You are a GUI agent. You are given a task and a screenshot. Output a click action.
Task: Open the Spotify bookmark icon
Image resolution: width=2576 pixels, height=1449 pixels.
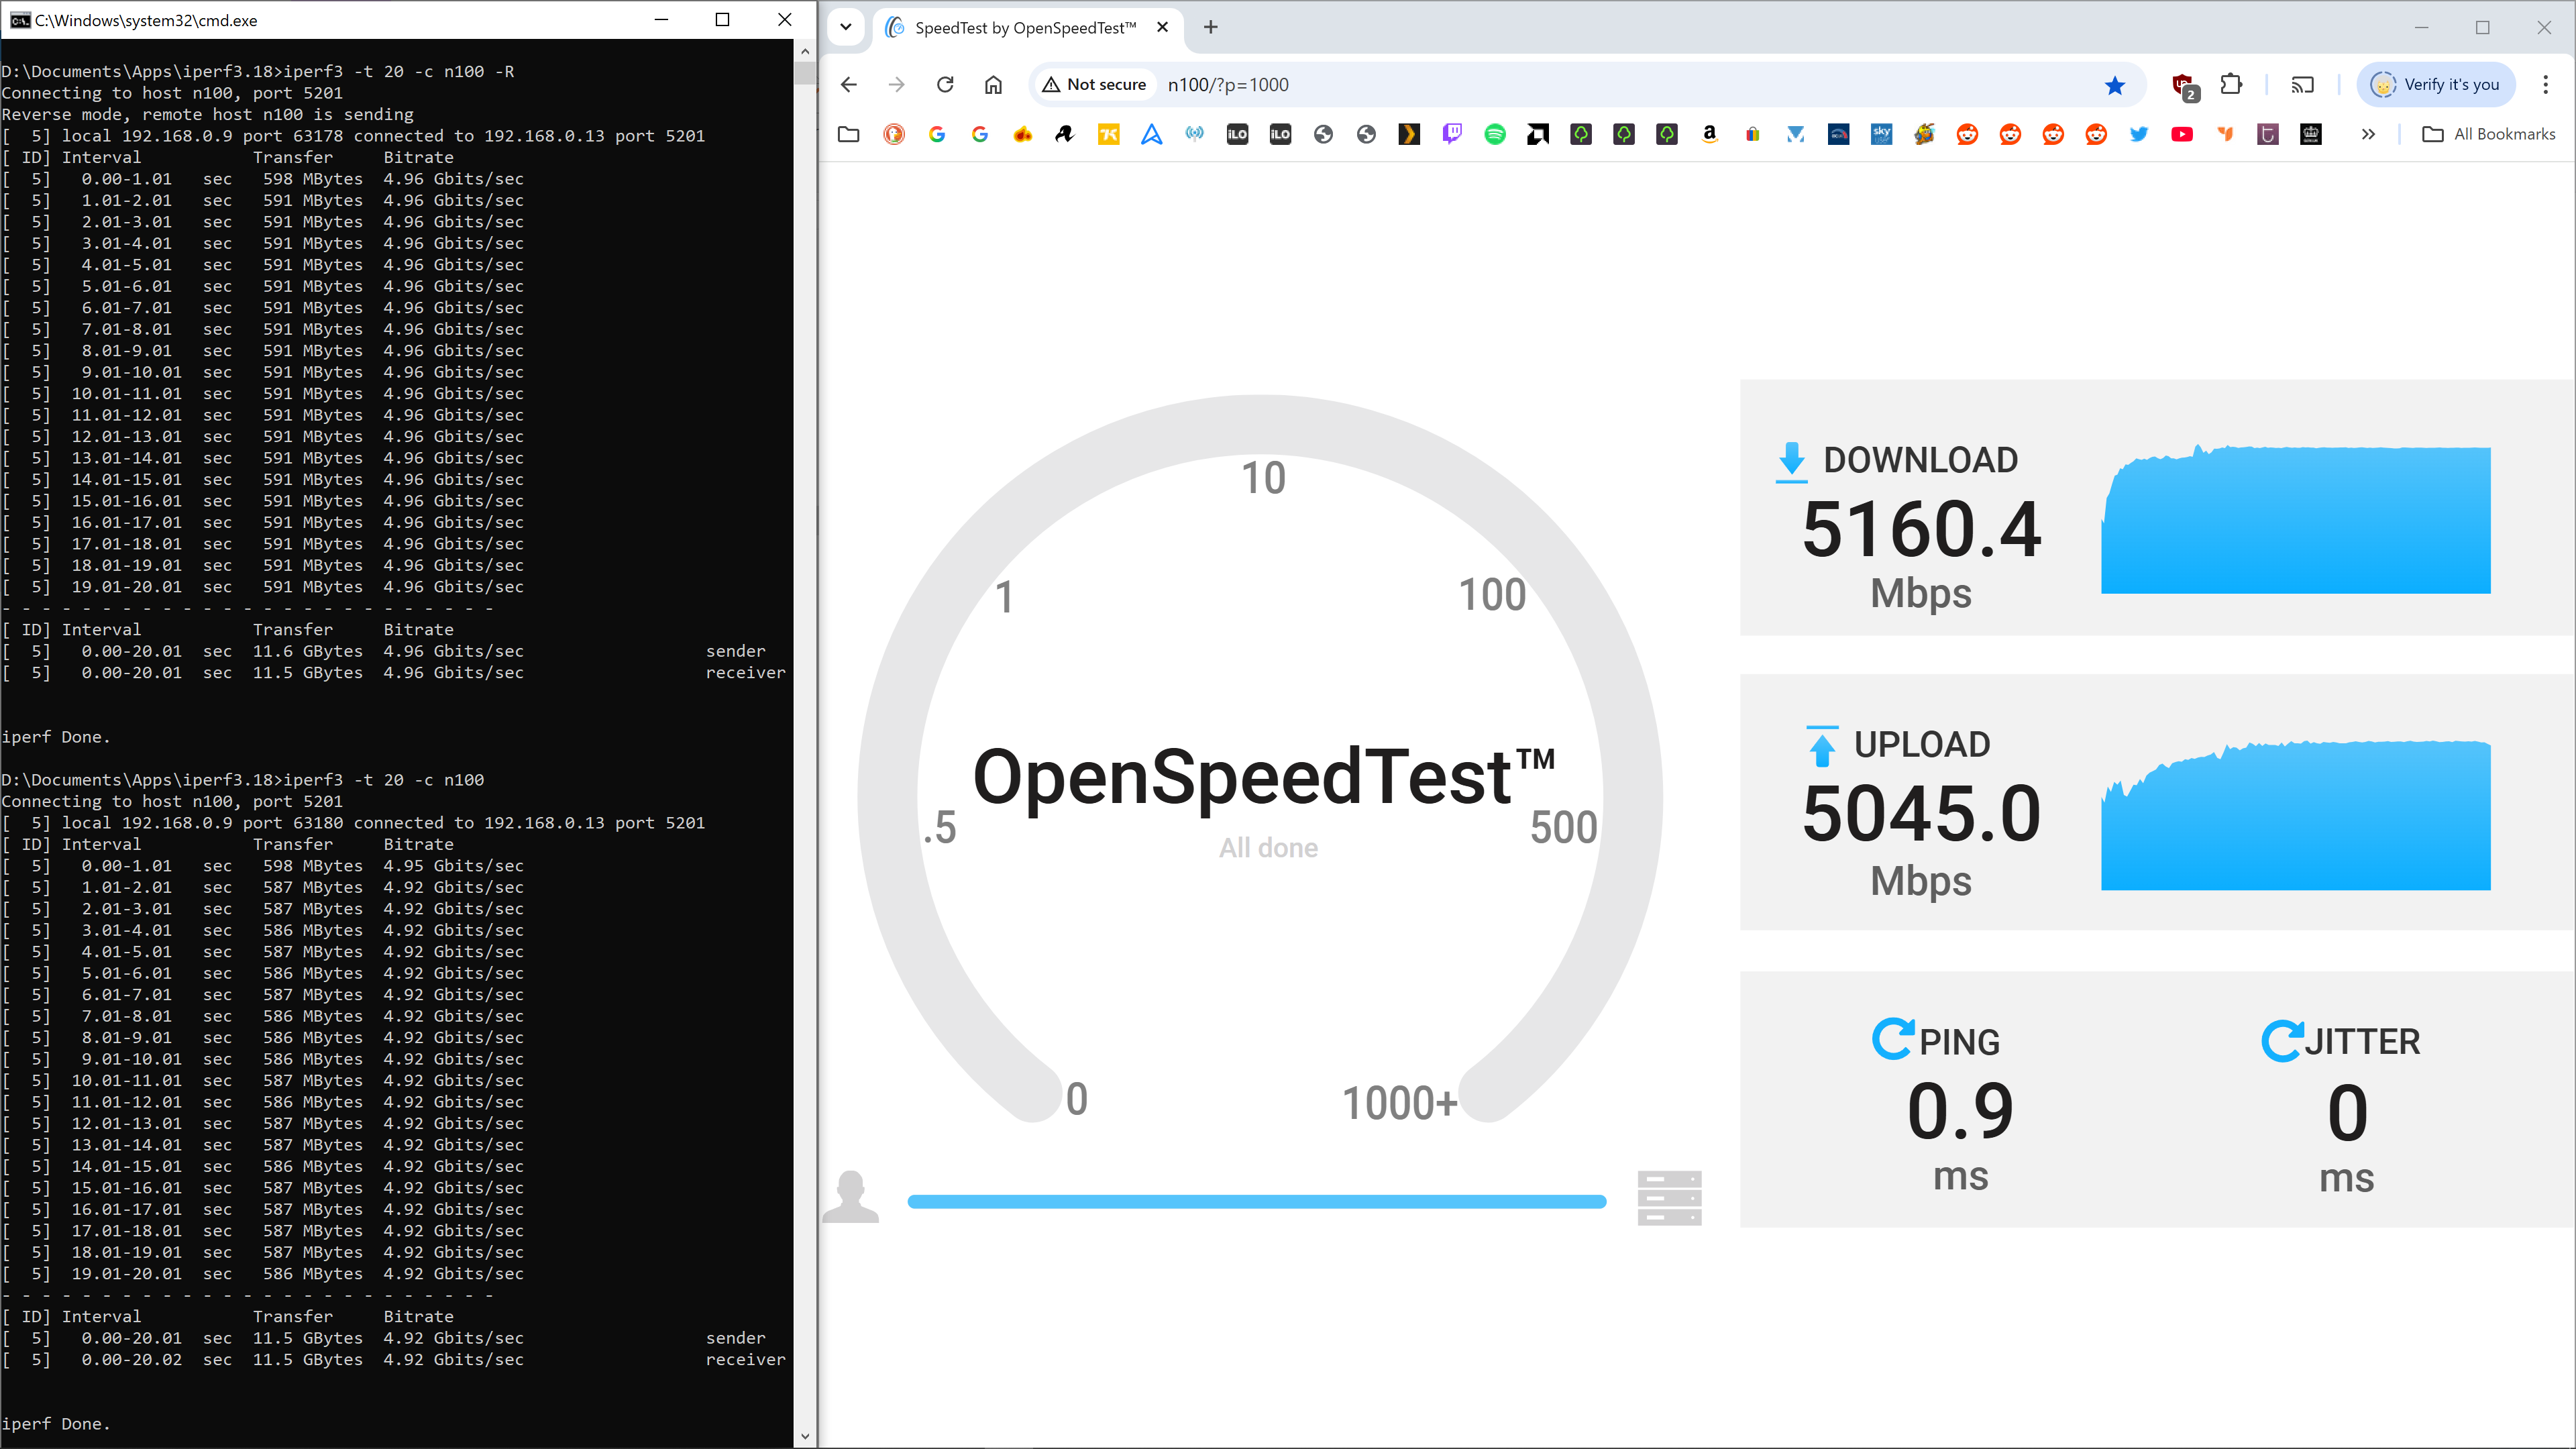coord(1495,134)
